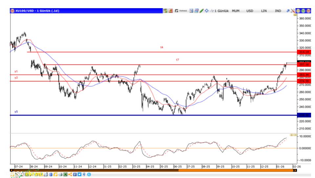The height and width of the screenshot is (178, 315).
Task: Toggle the IND indicator option
Action: 278,11
